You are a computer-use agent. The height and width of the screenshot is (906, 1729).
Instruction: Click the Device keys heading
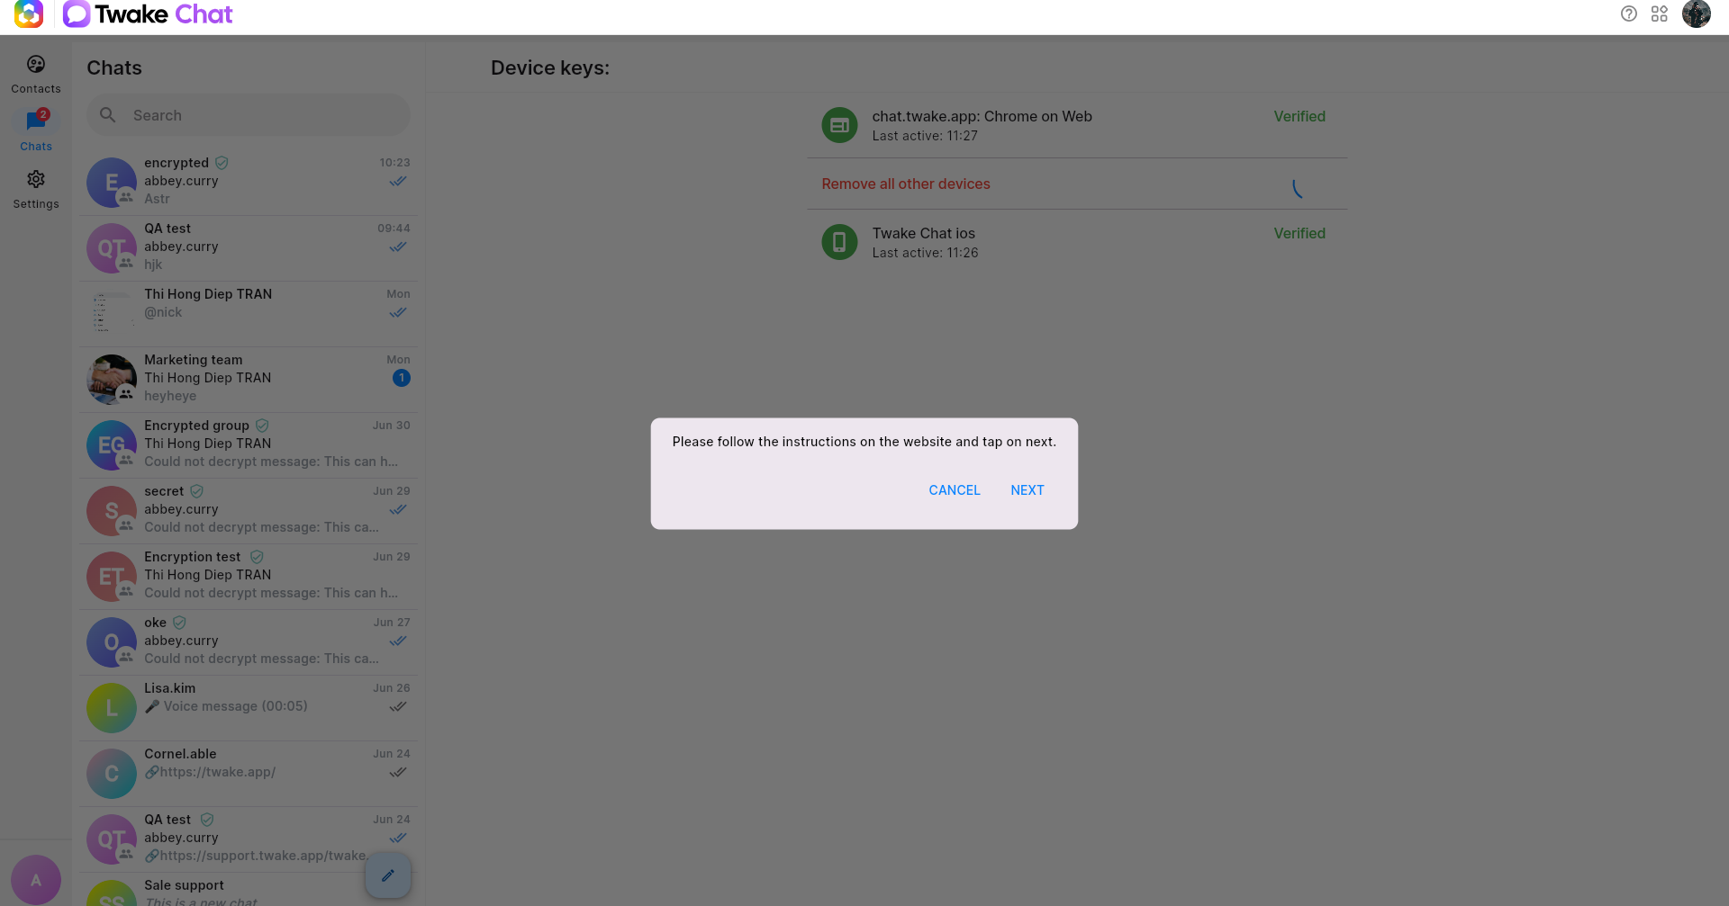[550, 68]
